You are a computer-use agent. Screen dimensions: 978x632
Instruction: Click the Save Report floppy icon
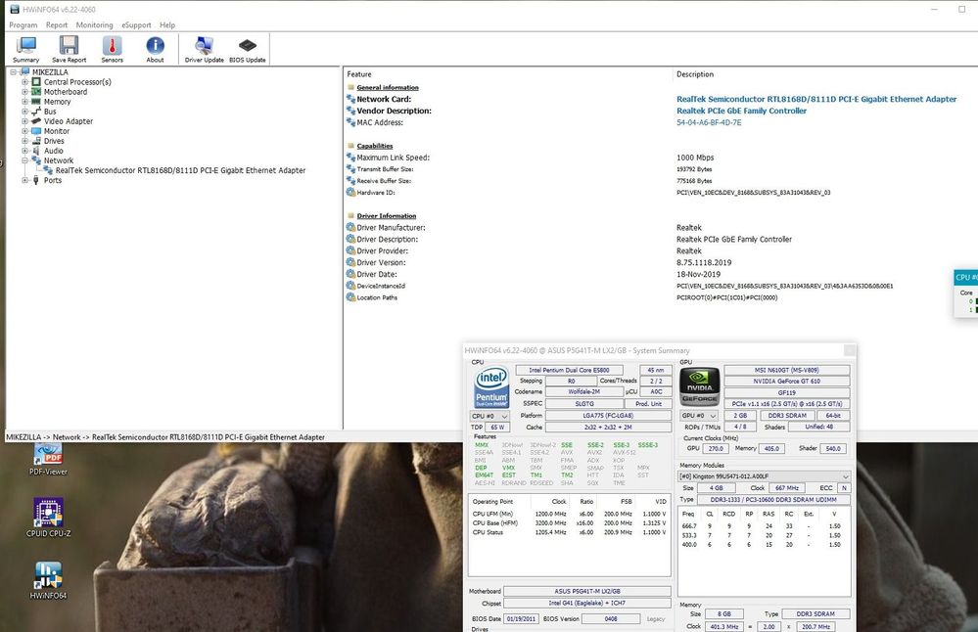coord(69,49)
